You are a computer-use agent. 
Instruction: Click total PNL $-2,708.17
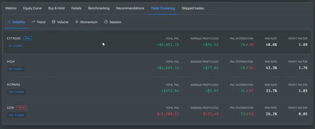(168, 114)
